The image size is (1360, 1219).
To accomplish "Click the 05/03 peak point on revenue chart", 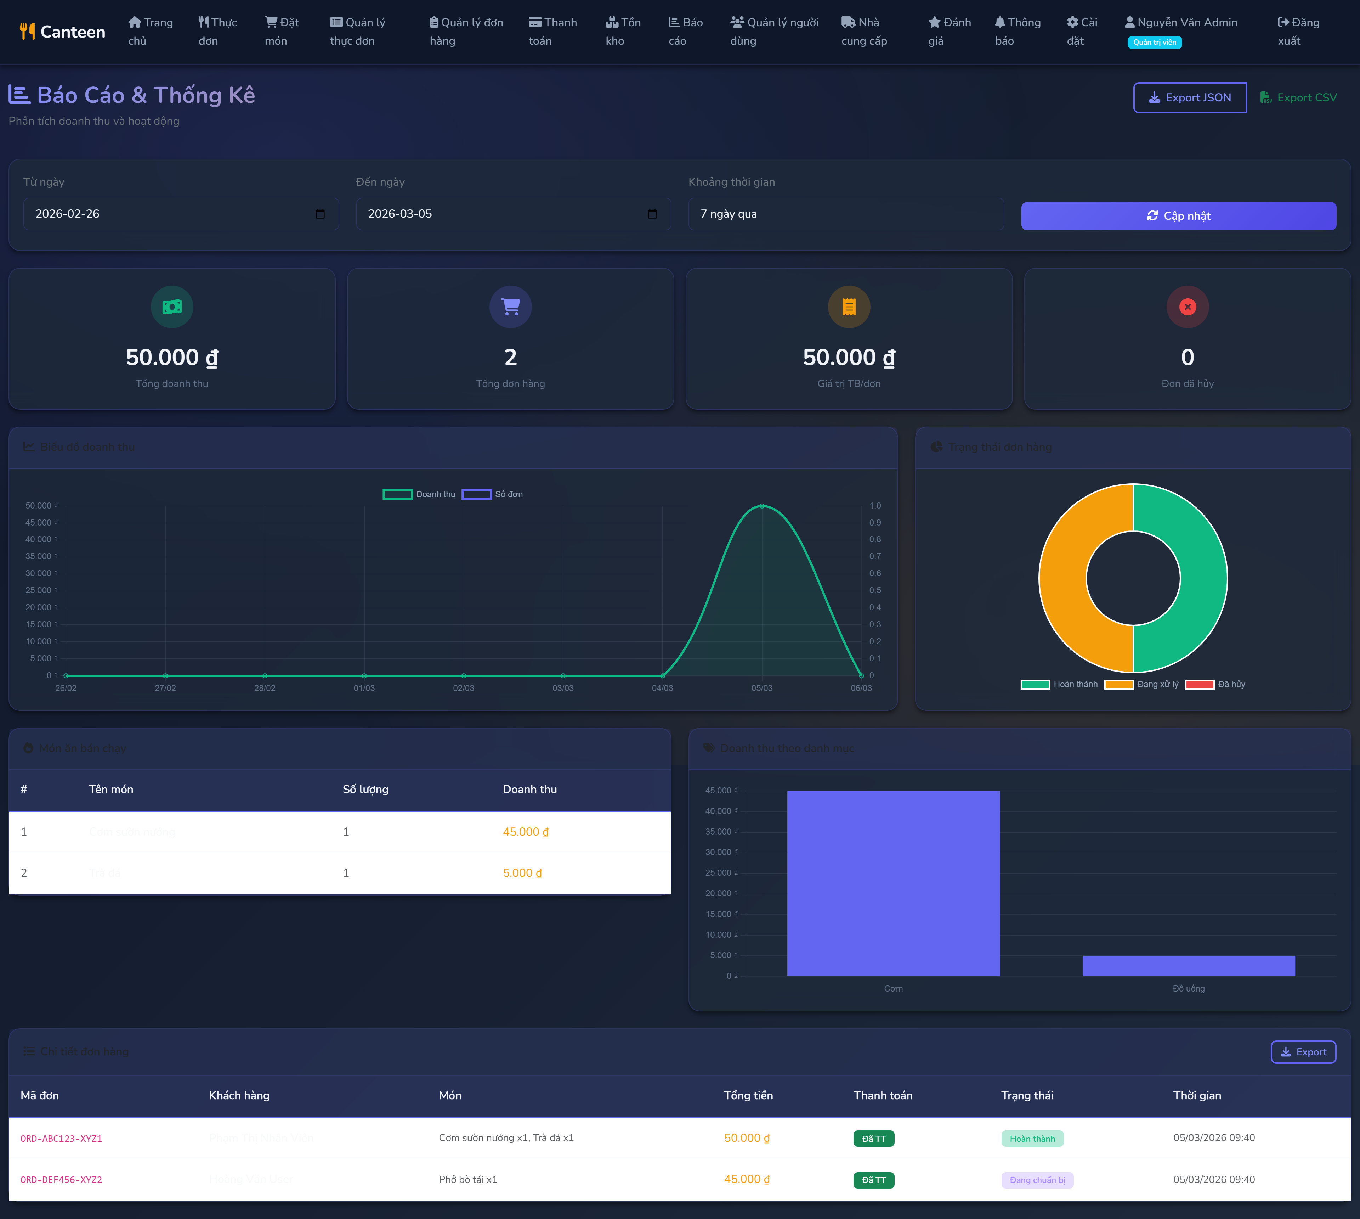I will 762,506.
